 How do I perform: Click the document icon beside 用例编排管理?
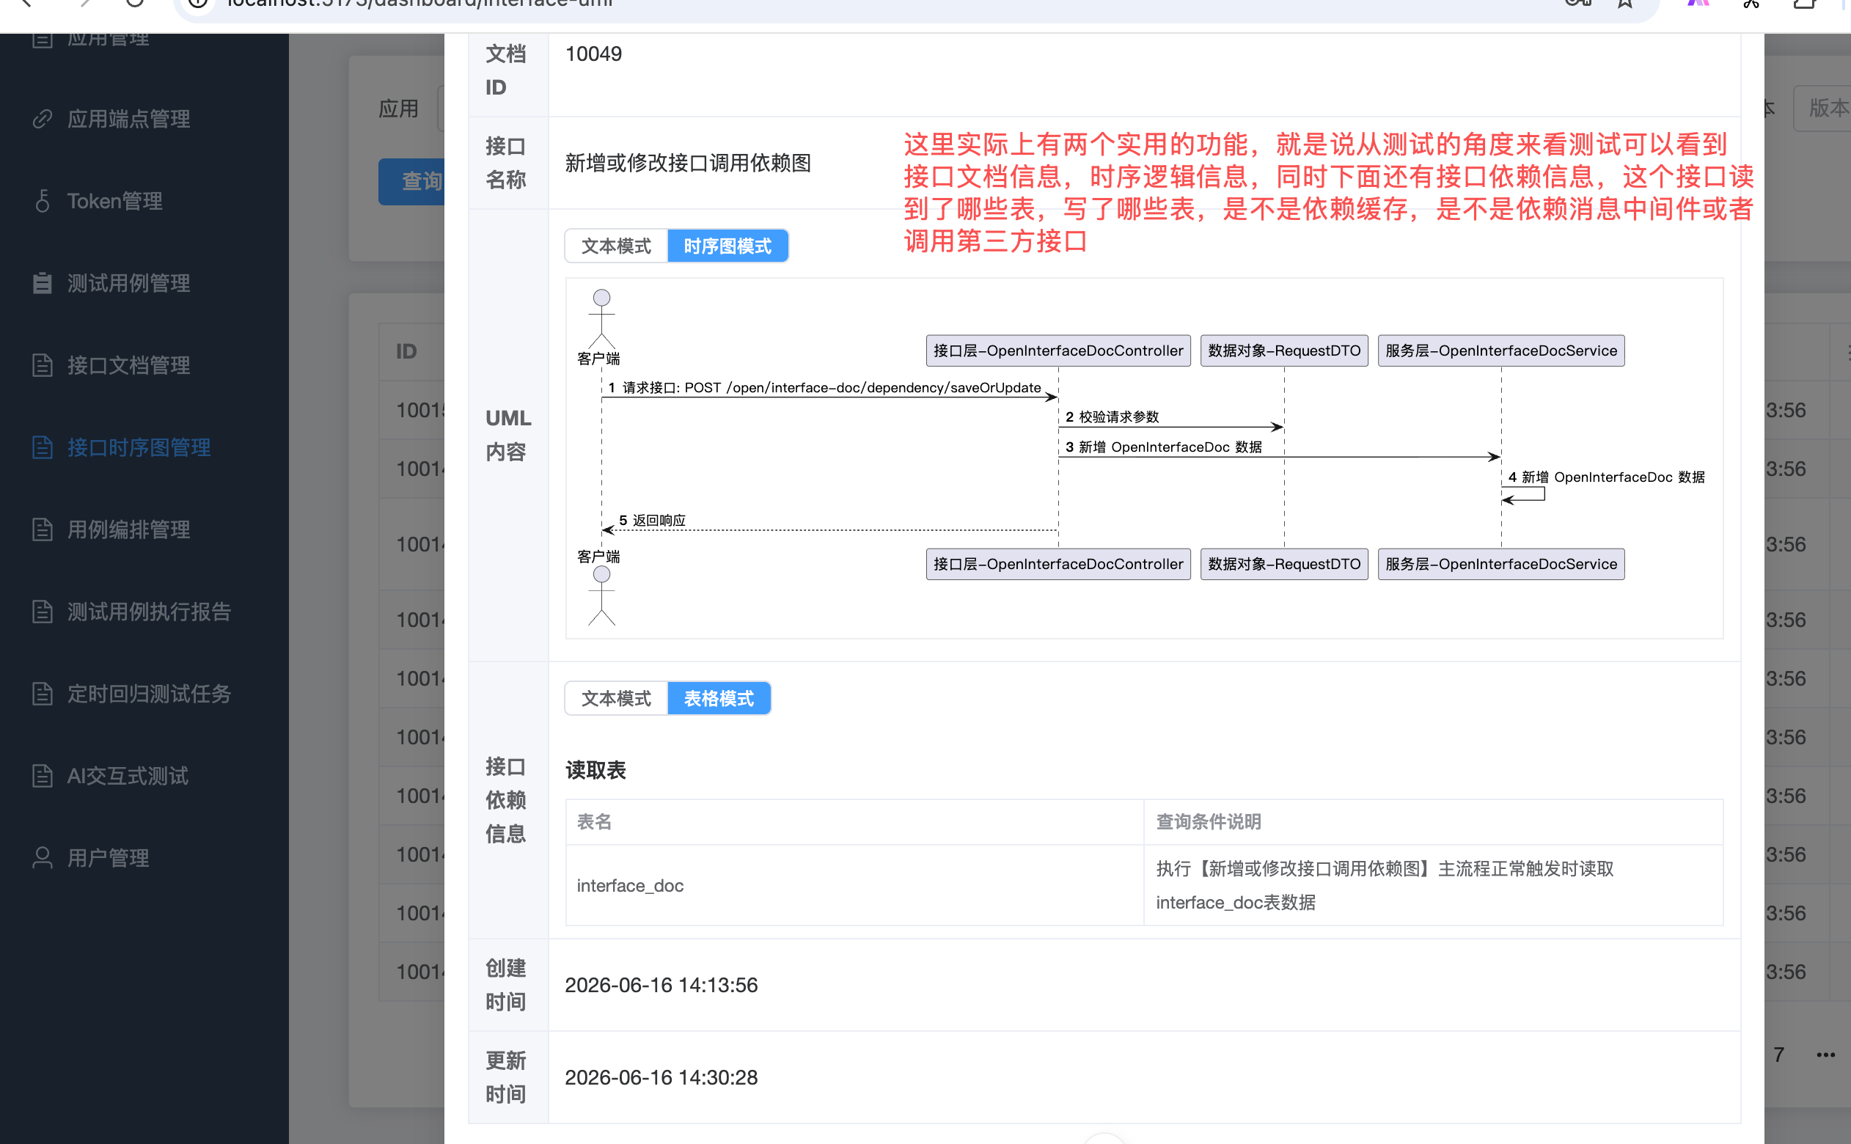(43, 529)
